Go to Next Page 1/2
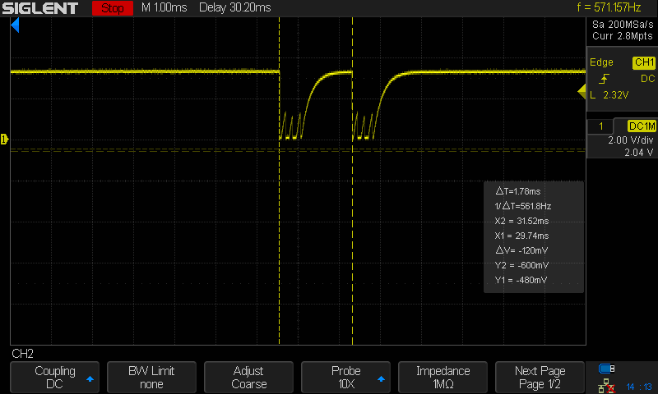Screen dimensions: 658x394 coord(540,378)
